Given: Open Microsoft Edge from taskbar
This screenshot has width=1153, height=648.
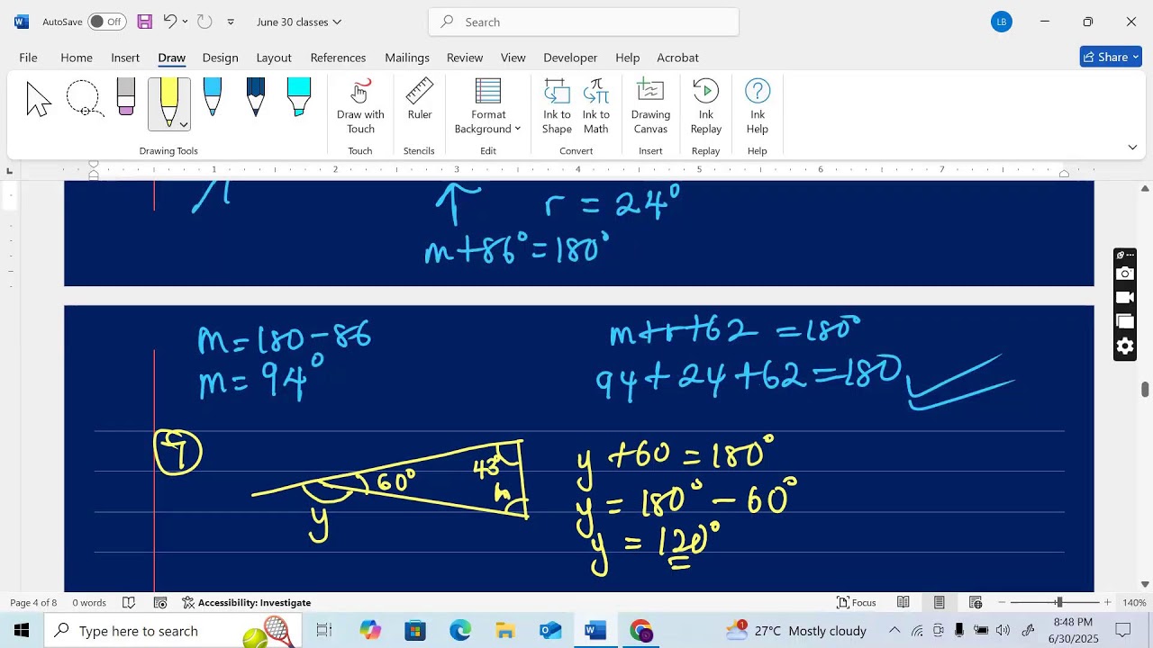Looking at the screenshot, I should click(x=460, y=631).
